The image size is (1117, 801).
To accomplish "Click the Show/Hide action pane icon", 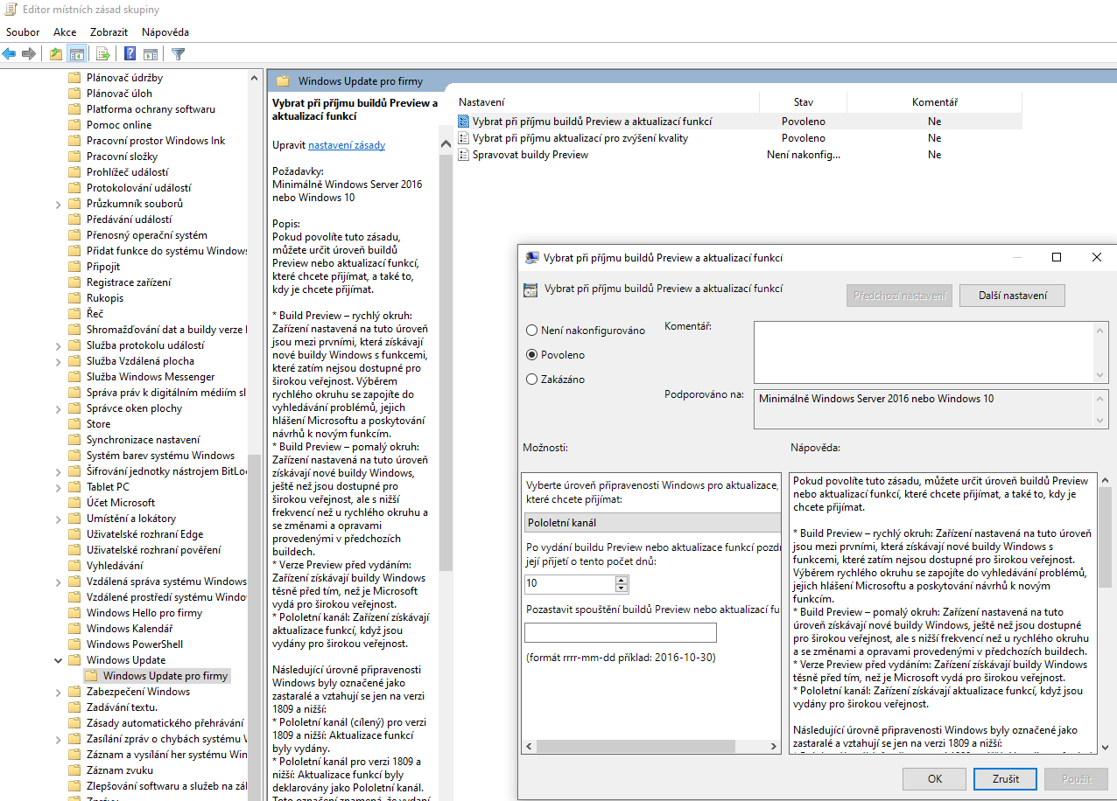I will click(151, 54).
